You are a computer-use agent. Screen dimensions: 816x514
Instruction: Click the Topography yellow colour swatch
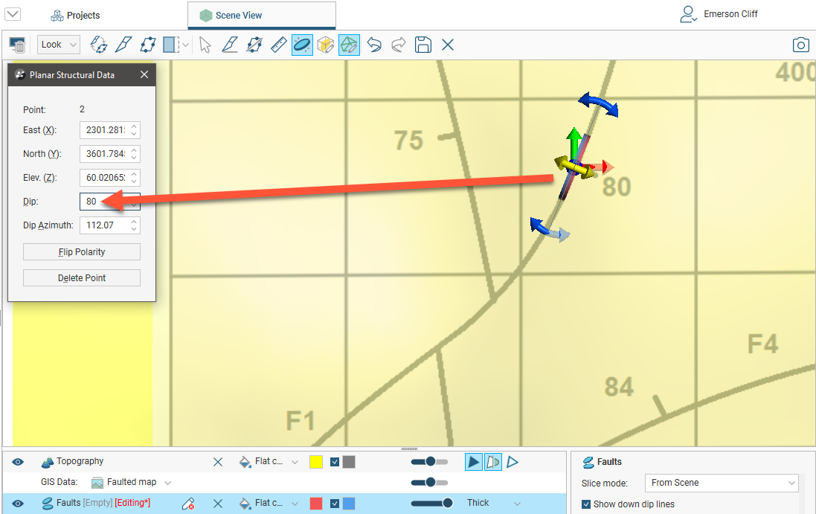tap(316, 462)
